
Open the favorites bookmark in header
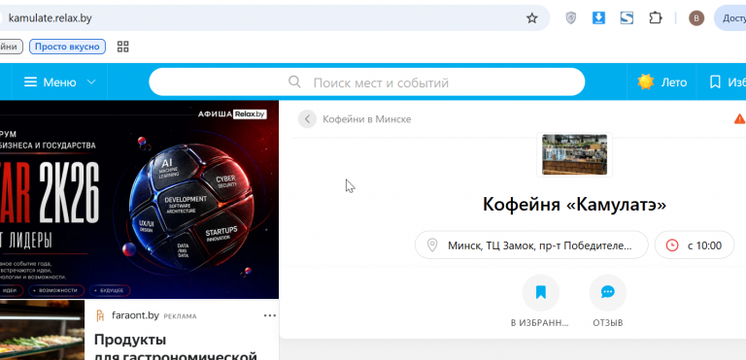715,82
